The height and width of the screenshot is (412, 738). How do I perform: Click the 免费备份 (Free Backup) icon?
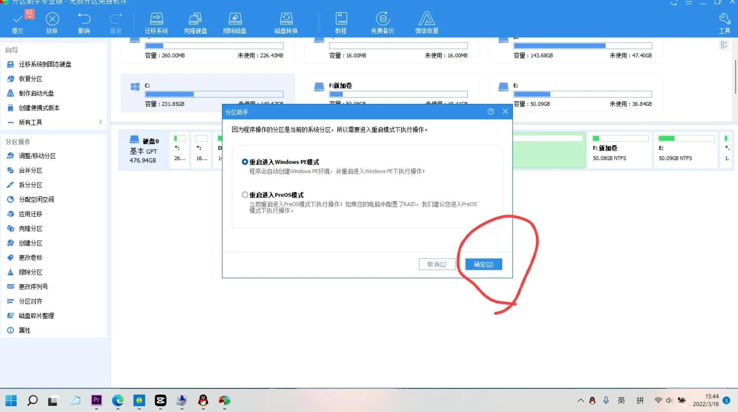point(383,22)
